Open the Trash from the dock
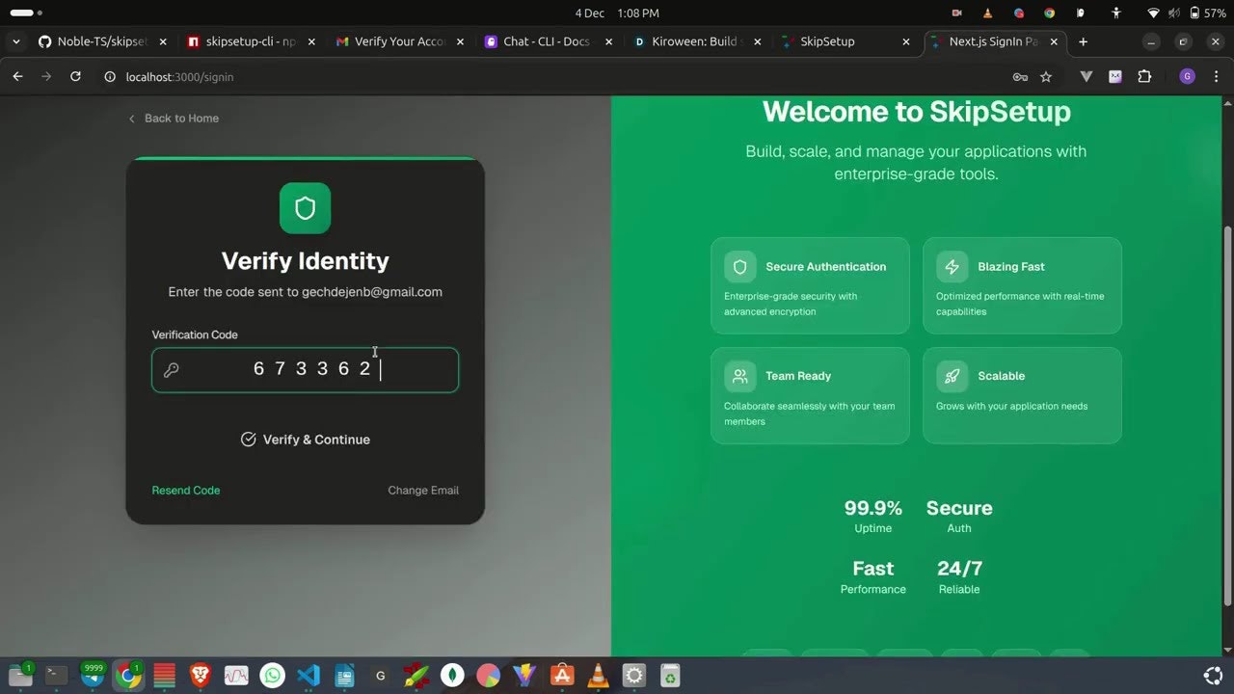The image size is (1234, 694). click(x=670, y=676)
